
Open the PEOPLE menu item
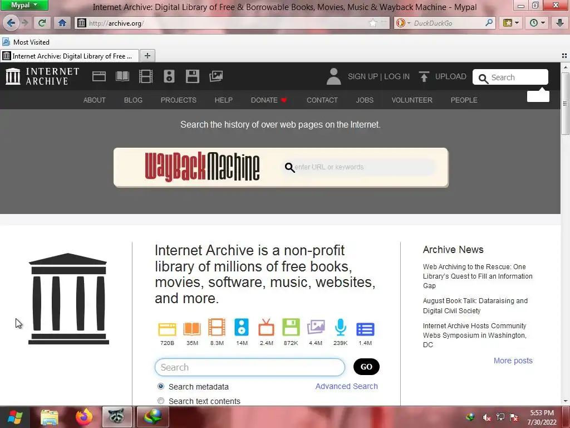click(464, 100)
